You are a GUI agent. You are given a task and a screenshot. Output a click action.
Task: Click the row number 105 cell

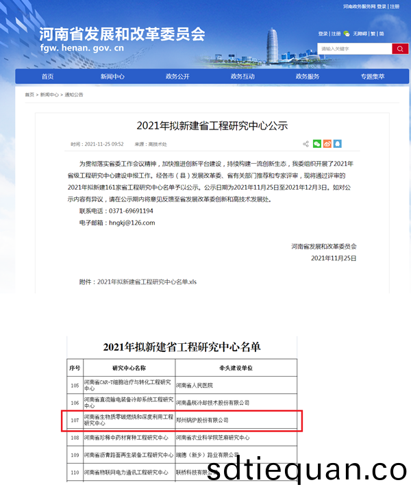tap(75, 385)
